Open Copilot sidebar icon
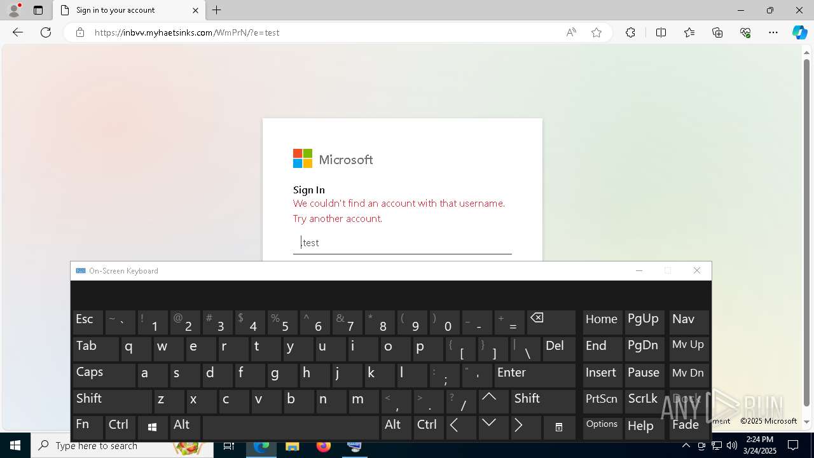Screen dimensions: 814x458 (799, 32)
